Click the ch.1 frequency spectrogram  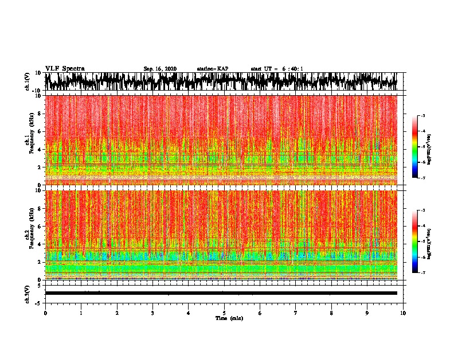click(221, 140)
